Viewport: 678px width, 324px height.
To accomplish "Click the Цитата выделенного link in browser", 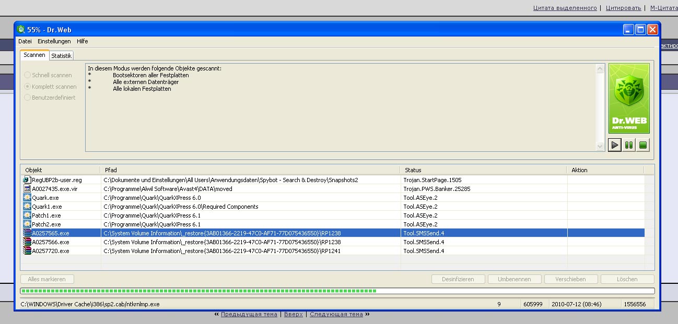I will coord(565,8).
